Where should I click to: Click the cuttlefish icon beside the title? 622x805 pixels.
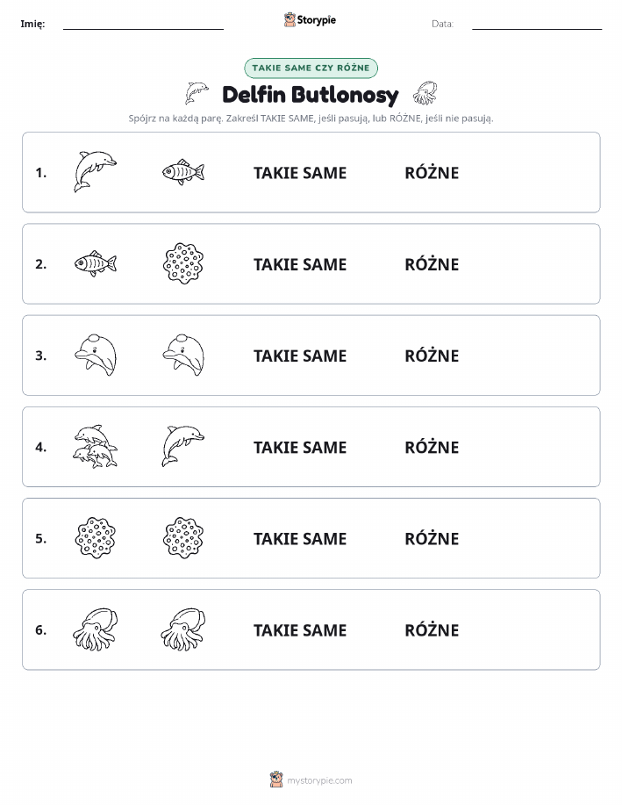click(425, 93)
